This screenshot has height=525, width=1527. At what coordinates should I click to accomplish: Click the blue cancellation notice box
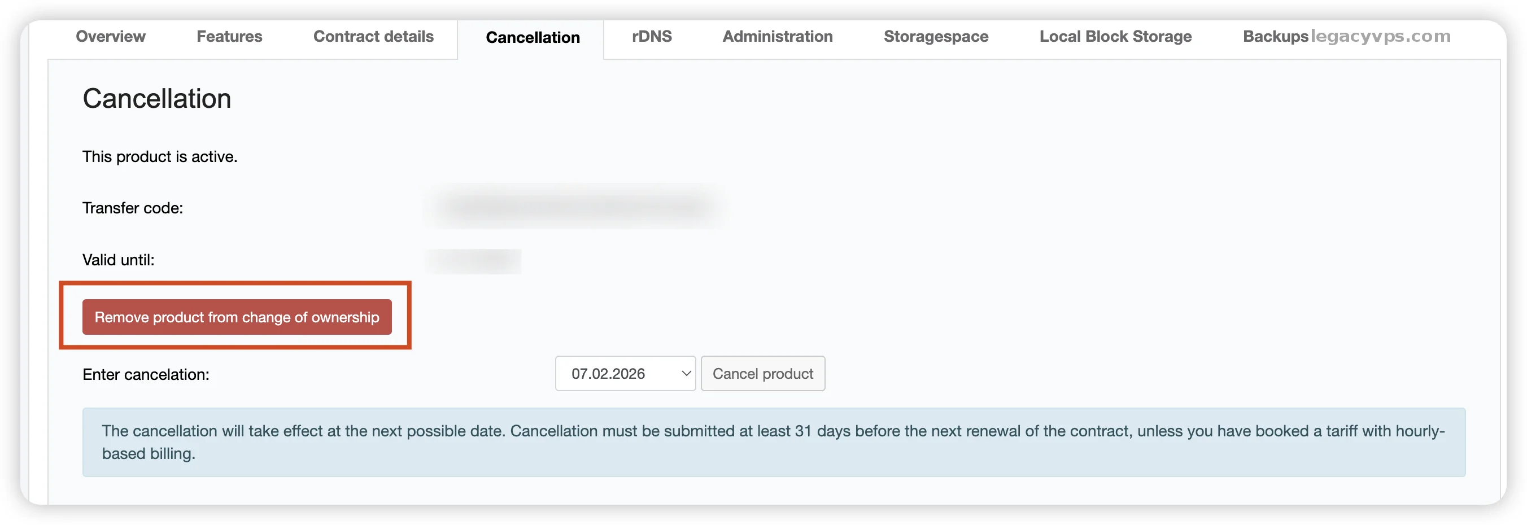[x=773, y=442]
